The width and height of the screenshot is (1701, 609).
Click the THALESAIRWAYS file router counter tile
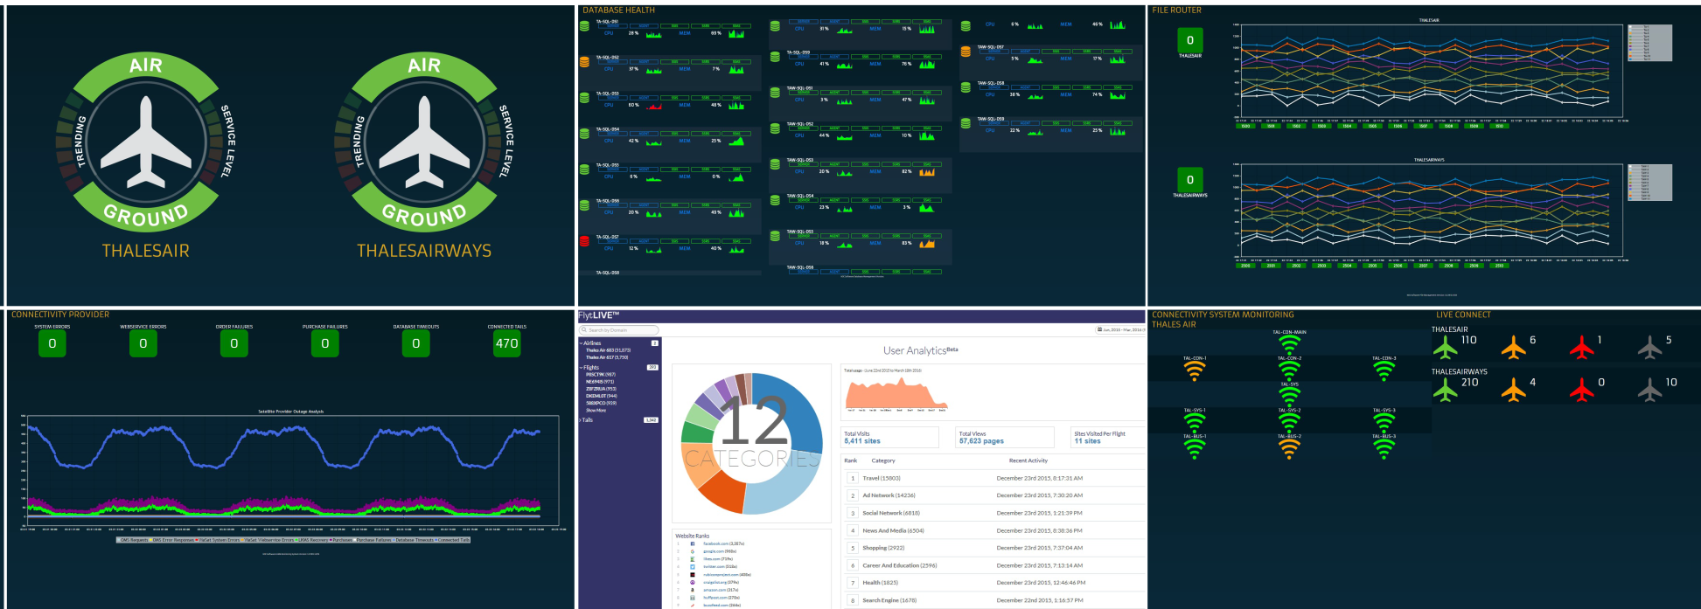click(x=1190, y=180)
